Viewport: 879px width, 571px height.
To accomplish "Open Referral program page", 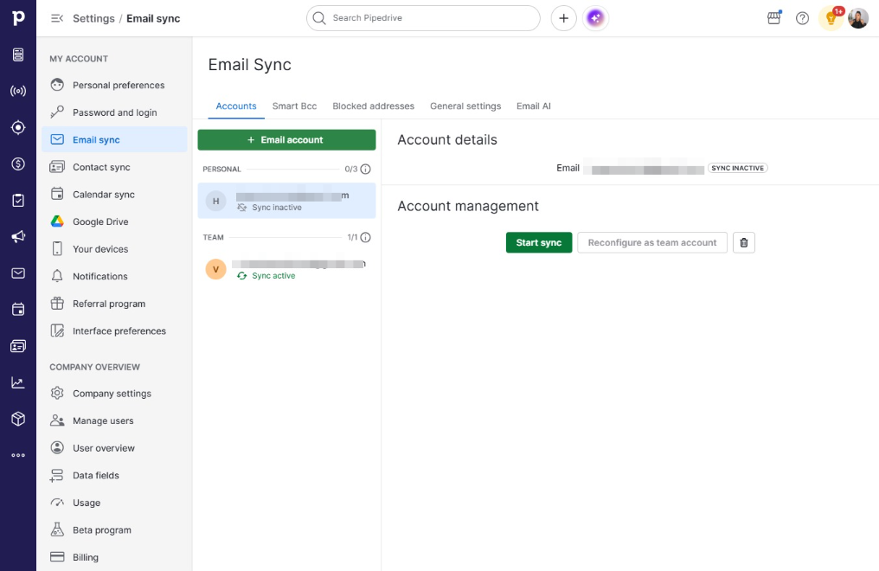I will (x=114, y=304).
